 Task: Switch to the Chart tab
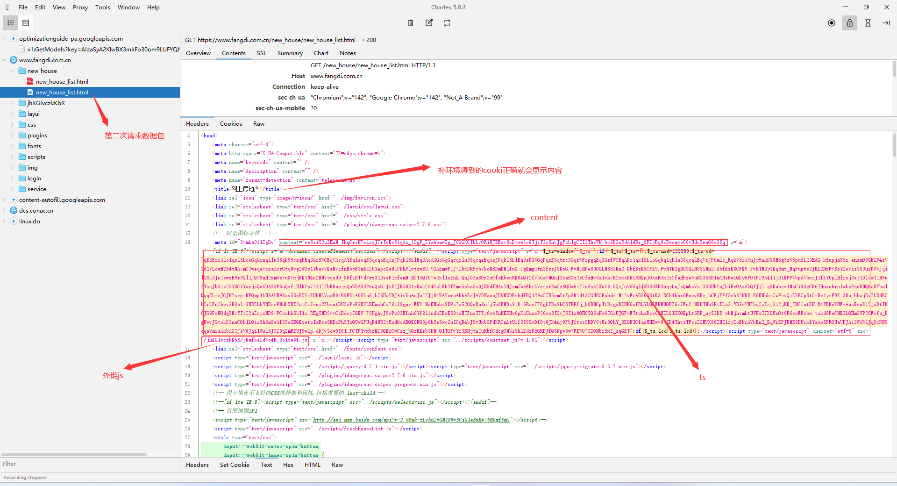321,53
